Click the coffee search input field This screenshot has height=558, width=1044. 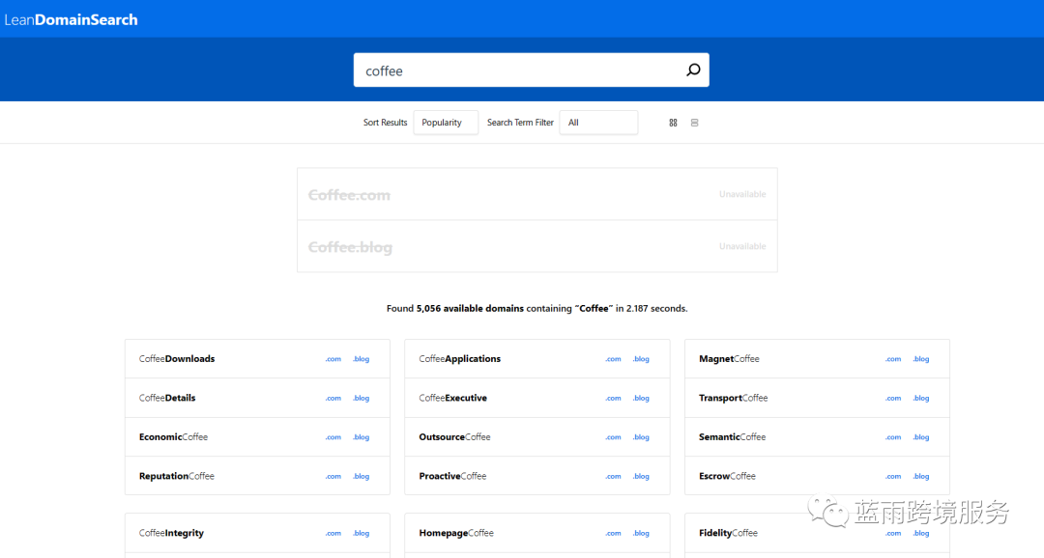[x=517, y=70]
